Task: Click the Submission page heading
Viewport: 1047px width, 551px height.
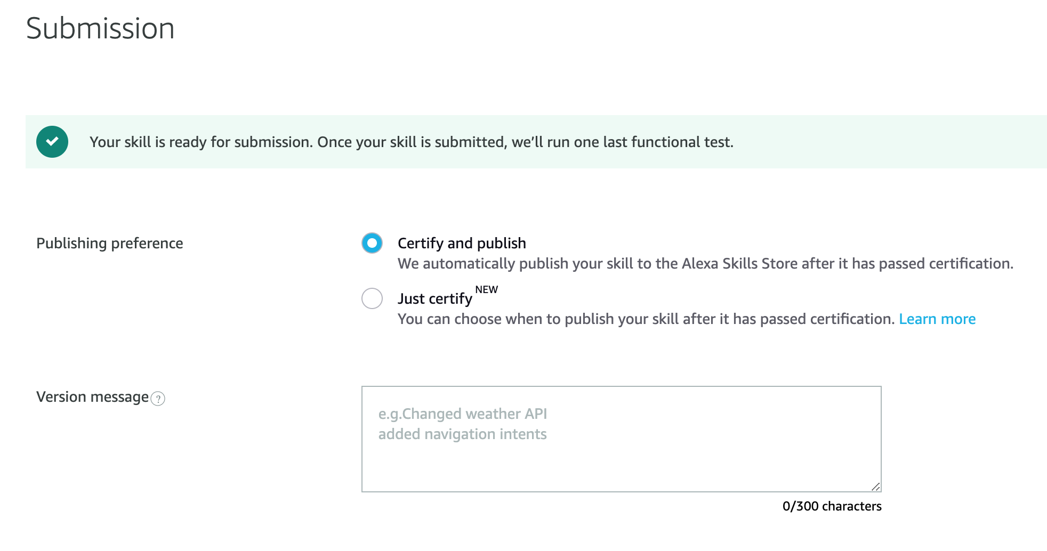Action: coord(101,28)
